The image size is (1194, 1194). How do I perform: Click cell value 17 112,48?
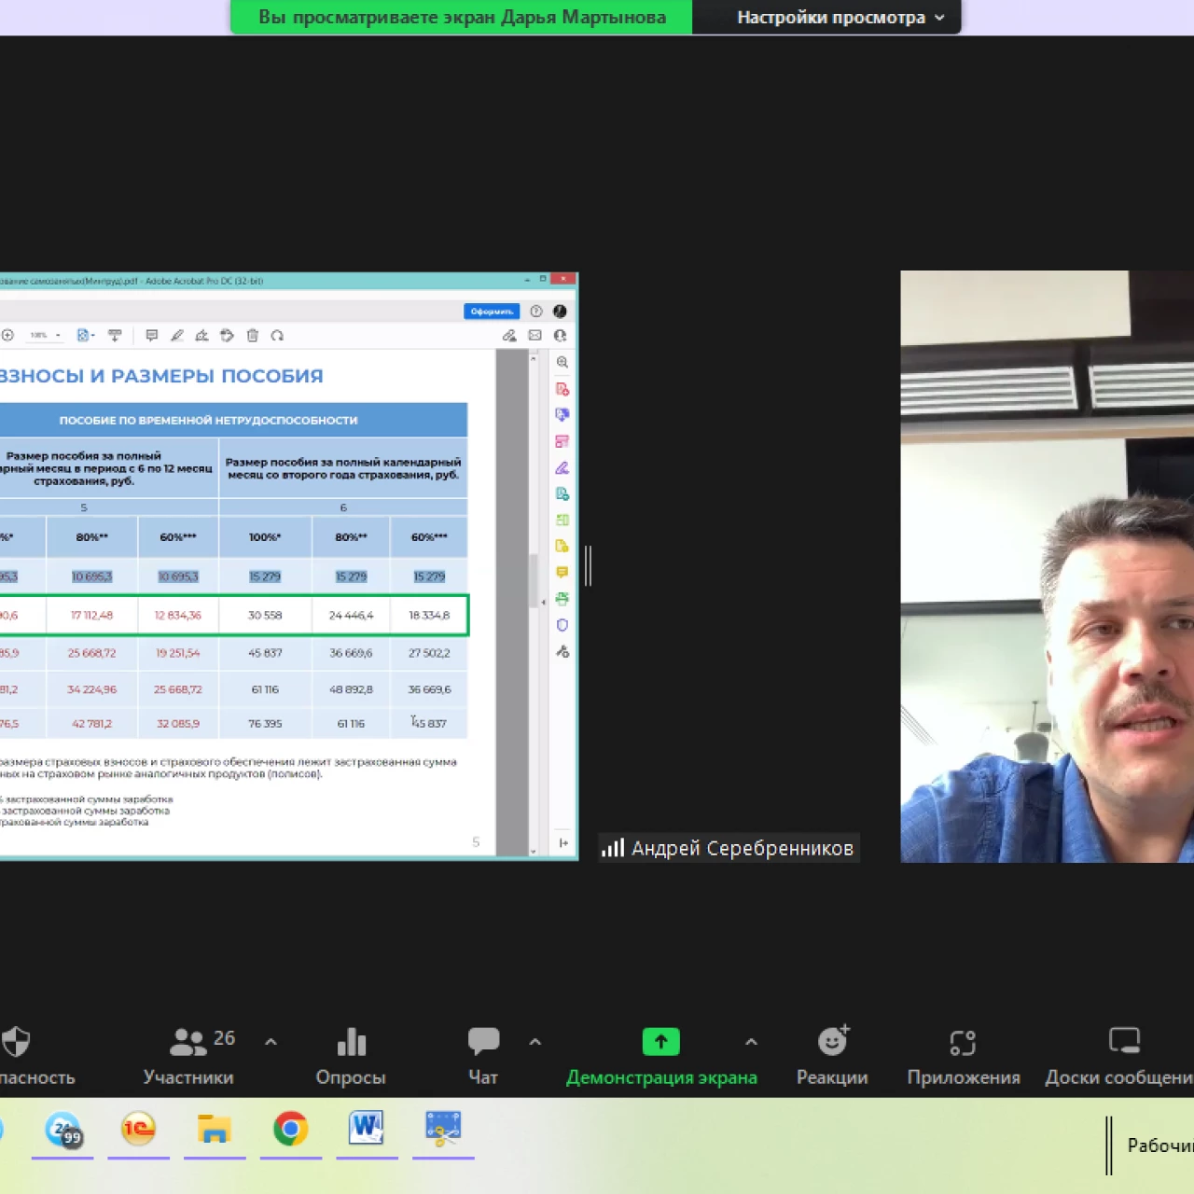(91, 616)
